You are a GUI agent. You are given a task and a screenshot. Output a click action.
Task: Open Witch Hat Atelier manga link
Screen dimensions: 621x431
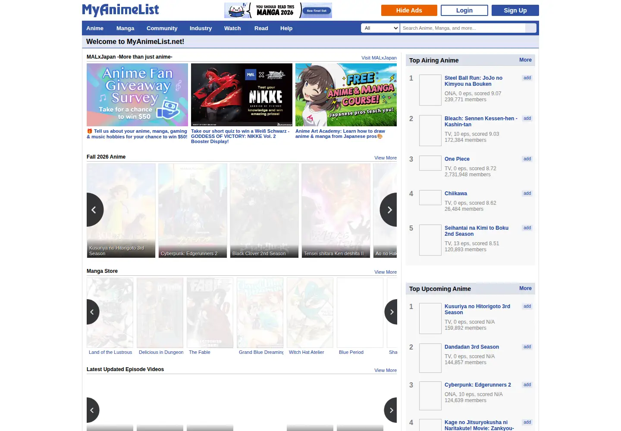[306, 352]
